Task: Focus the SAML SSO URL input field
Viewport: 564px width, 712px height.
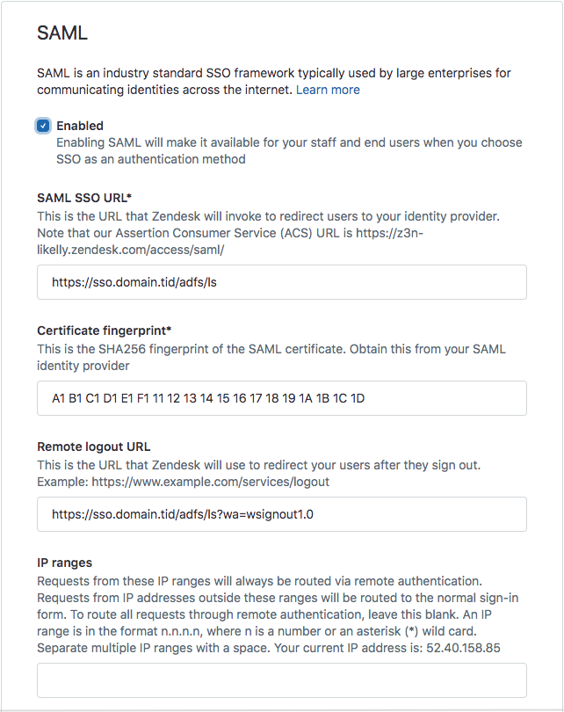Action: [281, 282]
